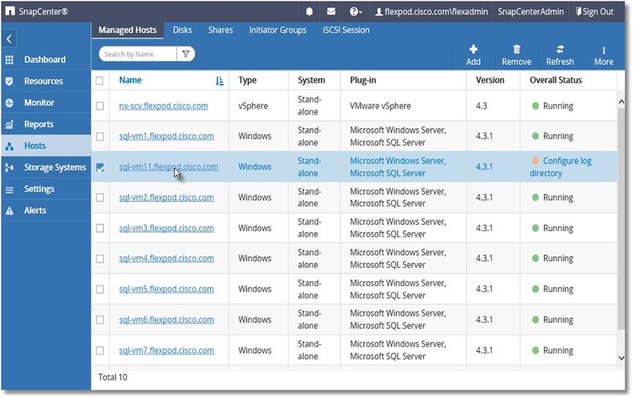Click the Configure log directory status

[561, 167]
